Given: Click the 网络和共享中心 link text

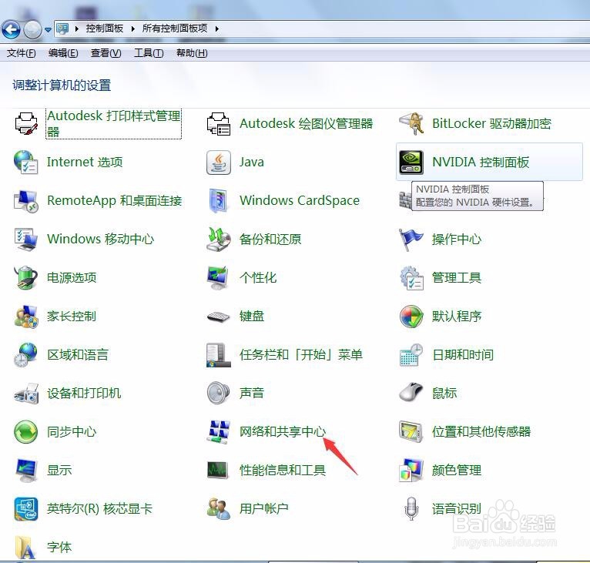Looking at the screenshot, I should (x=283, y=431).
